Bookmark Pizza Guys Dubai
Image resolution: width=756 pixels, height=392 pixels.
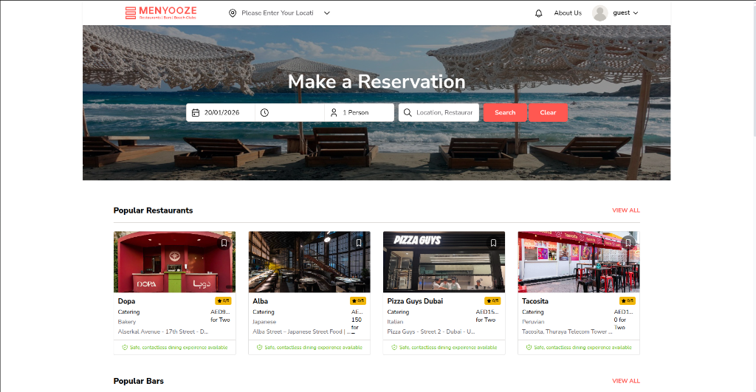(x=493, y=243)
